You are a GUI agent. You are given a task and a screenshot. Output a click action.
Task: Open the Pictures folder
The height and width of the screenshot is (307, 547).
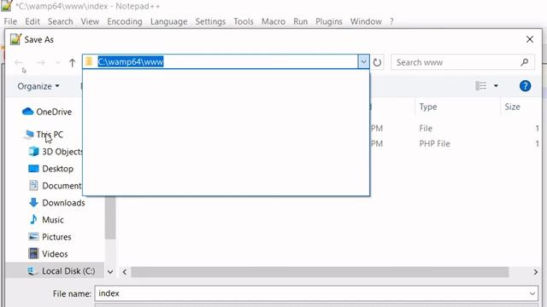[50, 237]
